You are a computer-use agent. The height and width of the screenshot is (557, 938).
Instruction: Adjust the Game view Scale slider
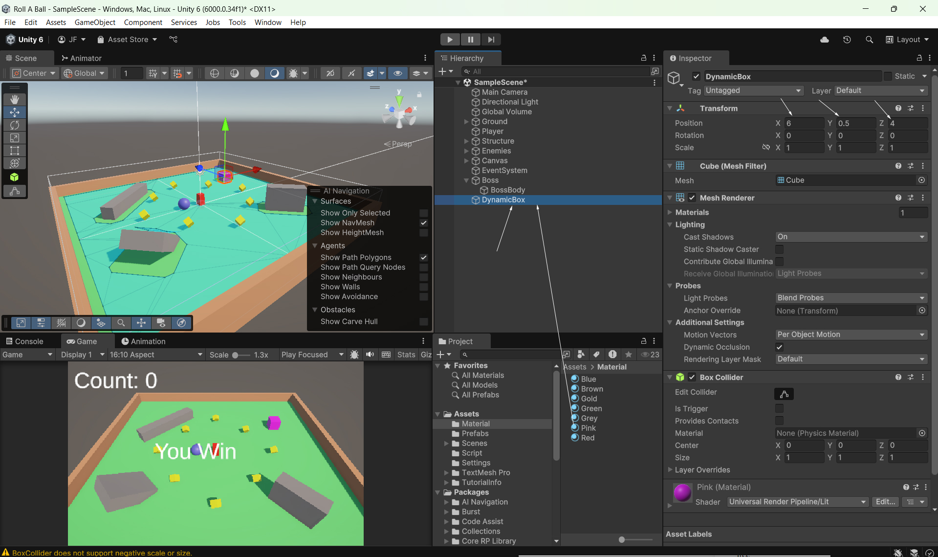[x=236, y=355]
